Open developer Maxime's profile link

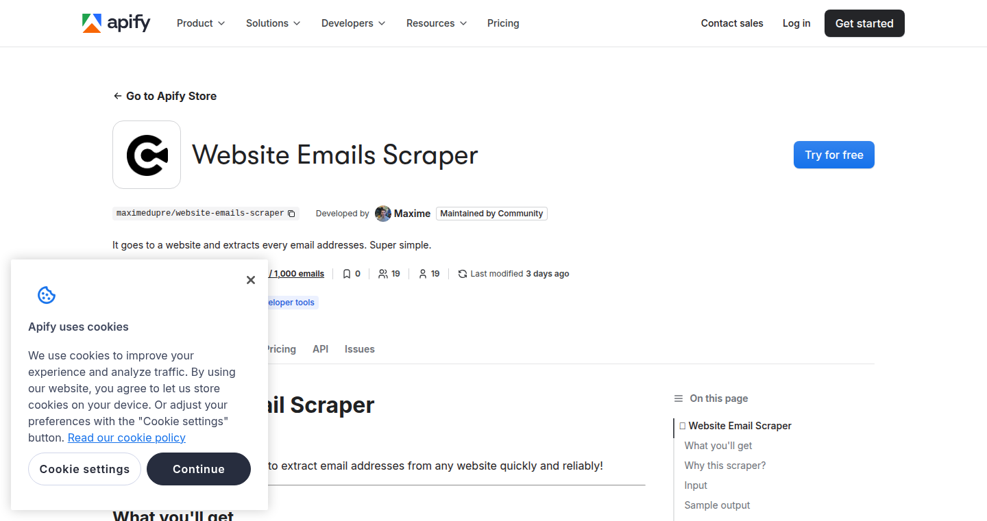(x=412, y=214)
